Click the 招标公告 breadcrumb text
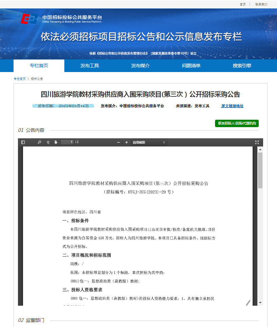Image resolution: width=277 pixels, height=327 pixels. (x=37, y=79)
